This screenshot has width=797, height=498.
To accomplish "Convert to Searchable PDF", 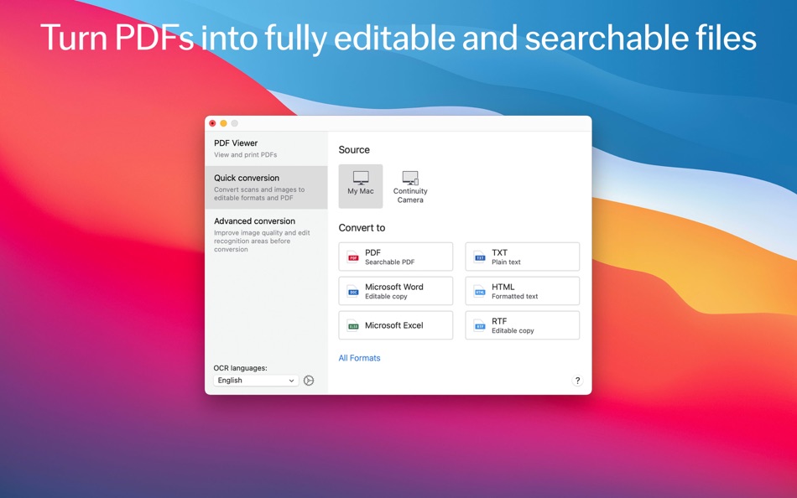I will point(395,257).
